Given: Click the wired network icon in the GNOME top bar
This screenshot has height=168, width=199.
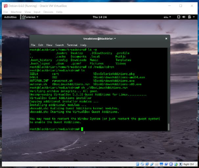Looking at the screenshot, I should click(x=179, y=17).
